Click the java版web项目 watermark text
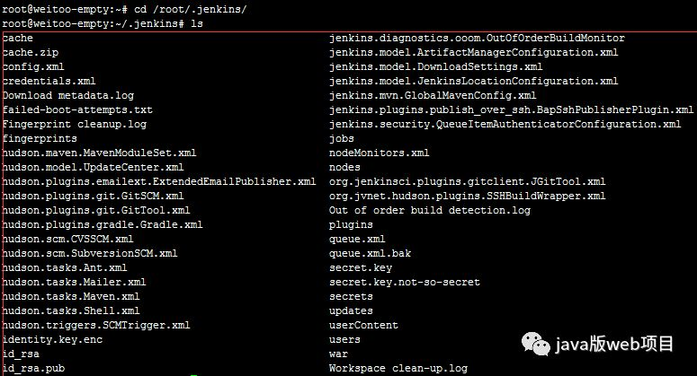Screen dimensions: 697x376 pos(619,344)
